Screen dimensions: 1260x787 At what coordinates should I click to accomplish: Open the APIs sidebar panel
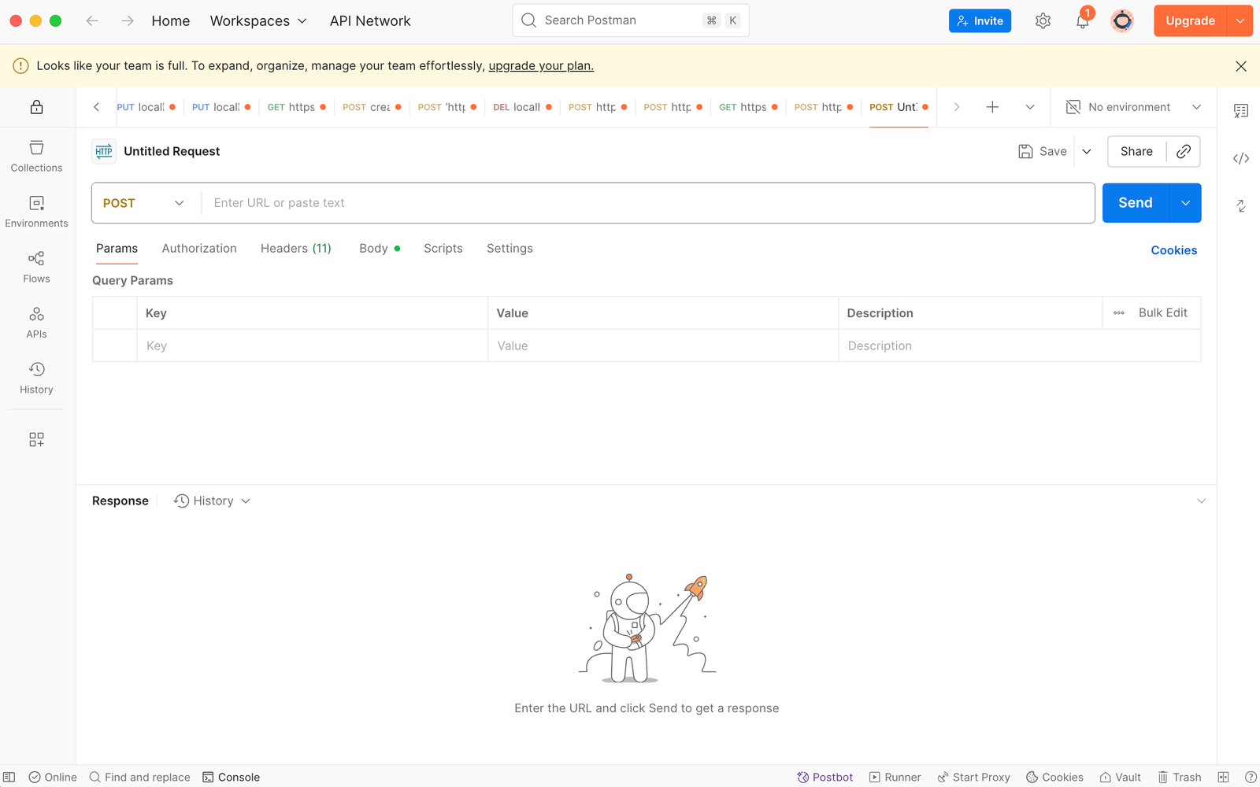(36, 322)
